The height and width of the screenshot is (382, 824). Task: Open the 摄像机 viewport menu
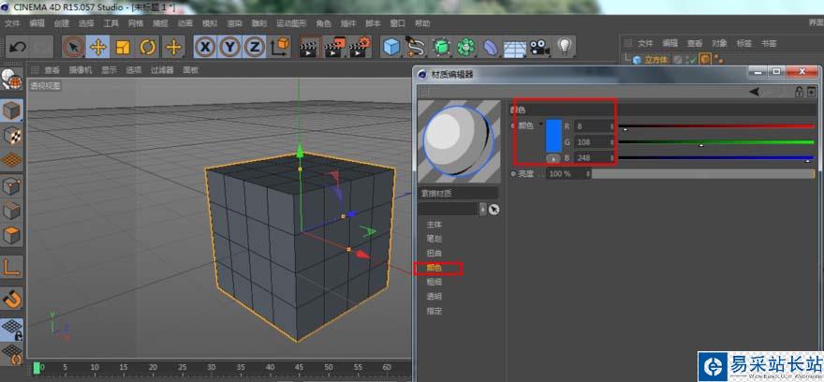tap(81, 70)
